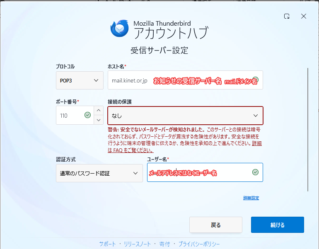
Task: Increase port number with up arrow
Action: tap(99, 111)
